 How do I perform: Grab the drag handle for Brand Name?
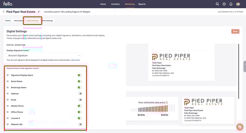click(x=8, y=81)
